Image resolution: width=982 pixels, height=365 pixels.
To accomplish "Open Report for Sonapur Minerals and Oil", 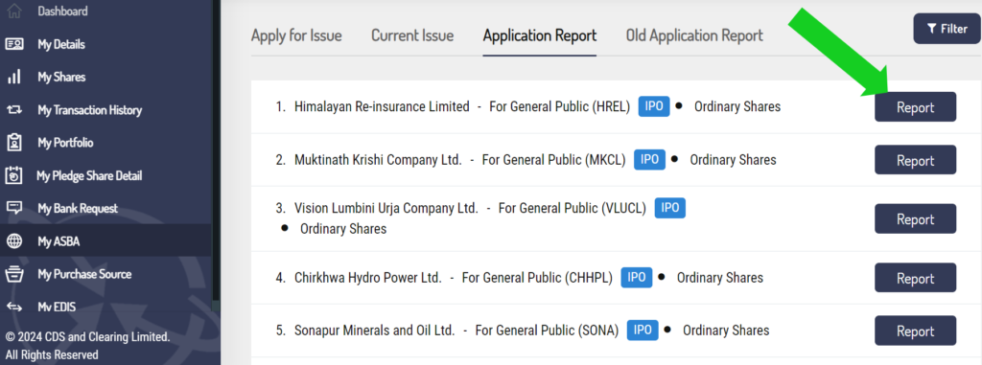I will point(915,331).
